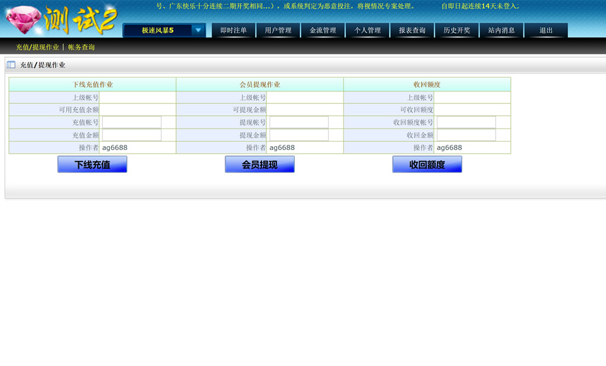Click operator ag6688 in 会员提现作业 column

click(x=282, y=147)
